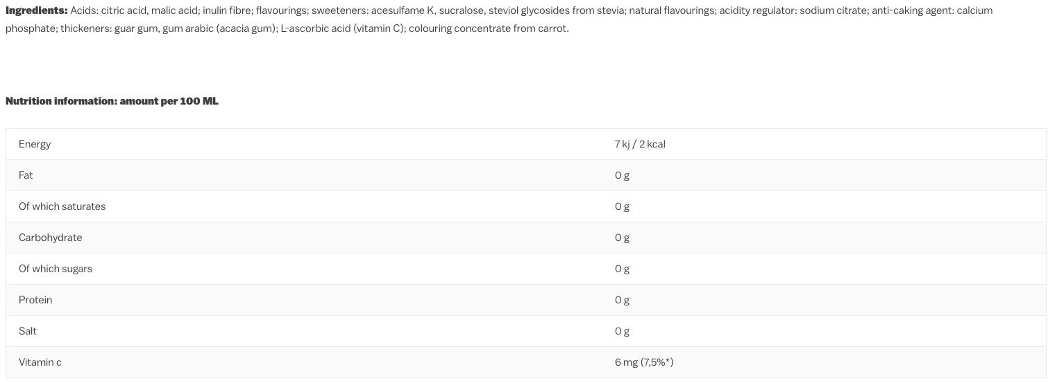The width and height of the screenshot is (1048, 383).
Task: Click the 7 kj / 2 kcal value
Action: pos(640,144)
